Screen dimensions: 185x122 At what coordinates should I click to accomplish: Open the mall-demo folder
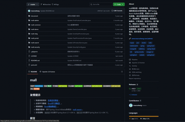(35, 29)
